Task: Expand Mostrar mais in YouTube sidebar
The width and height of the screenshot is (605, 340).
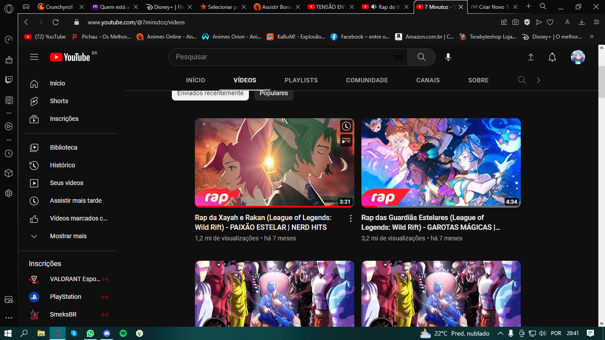Action: (x=68, y=236)
